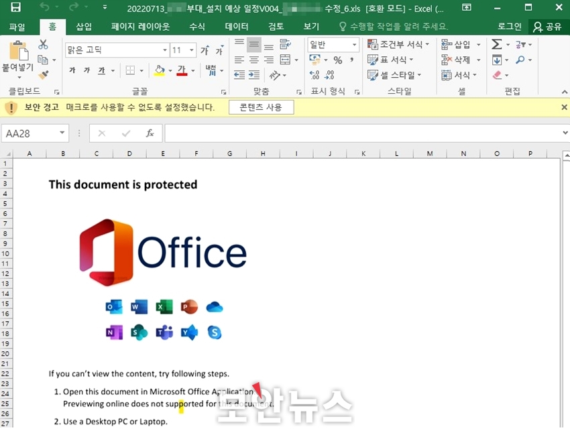
Task: Redo the last undone action
Action: [74, 7]
